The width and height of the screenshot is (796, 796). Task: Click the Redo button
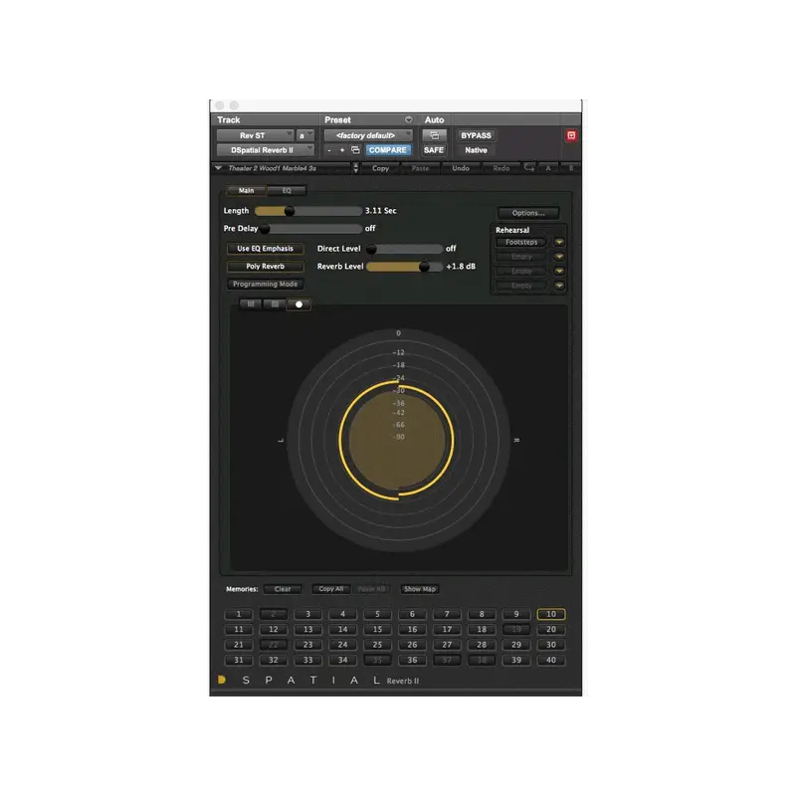coord(501,168)
